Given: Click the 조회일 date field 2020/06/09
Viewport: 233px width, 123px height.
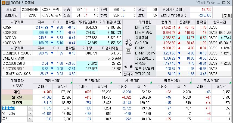Looking at the screenshot, I should tap(30, 10).
